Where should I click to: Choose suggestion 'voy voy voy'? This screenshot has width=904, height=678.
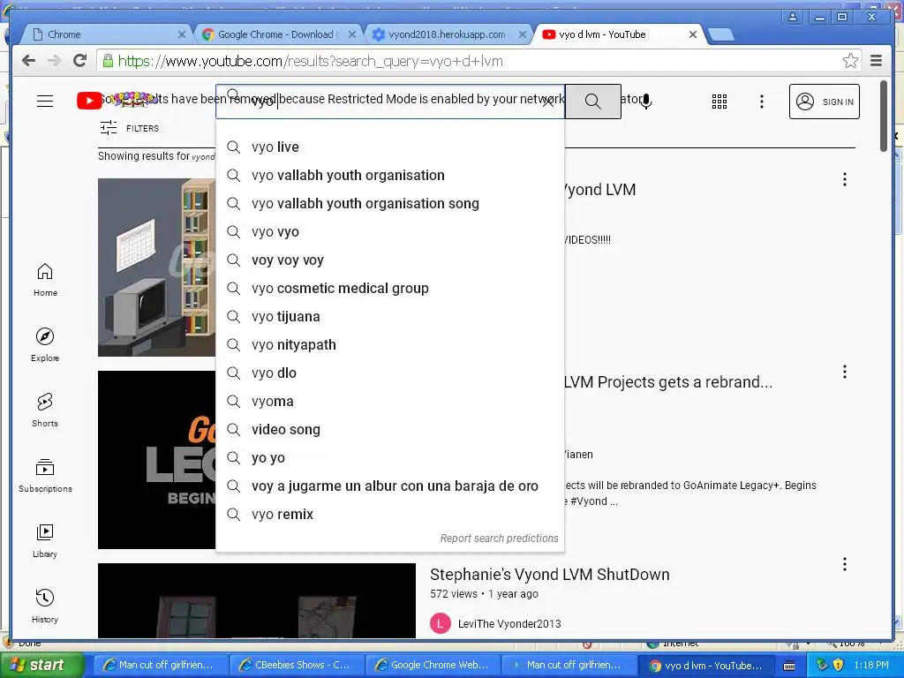pos(389,260)
